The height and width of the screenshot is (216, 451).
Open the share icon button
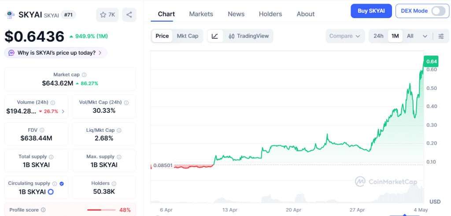pos(129,15)
